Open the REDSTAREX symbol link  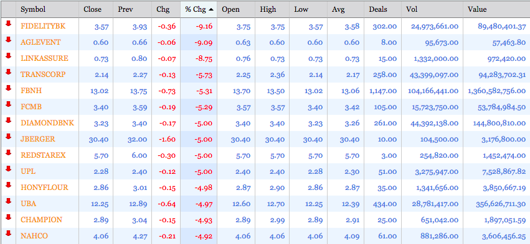(43, 155)
